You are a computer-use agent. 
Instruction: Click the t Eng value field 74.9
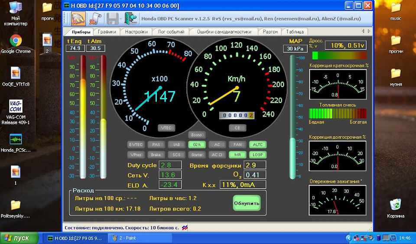(x=75, y=48)
